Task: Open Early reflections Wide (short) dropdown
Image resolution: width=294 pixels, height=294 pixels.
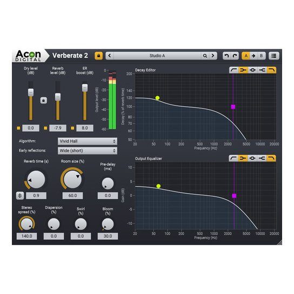Action: point(88,151)
